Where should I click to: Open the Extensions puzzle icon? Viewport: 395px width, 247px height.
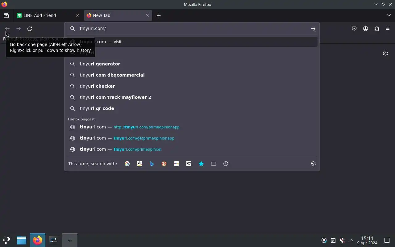click(376, 29)
